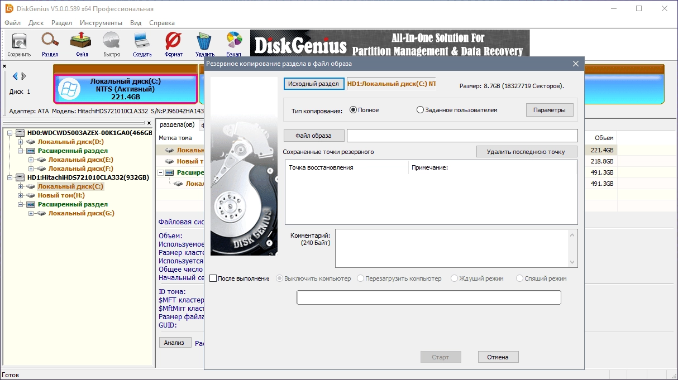
Task: Expand the Новый том(H:) tree node
Action: coord(21,195)
